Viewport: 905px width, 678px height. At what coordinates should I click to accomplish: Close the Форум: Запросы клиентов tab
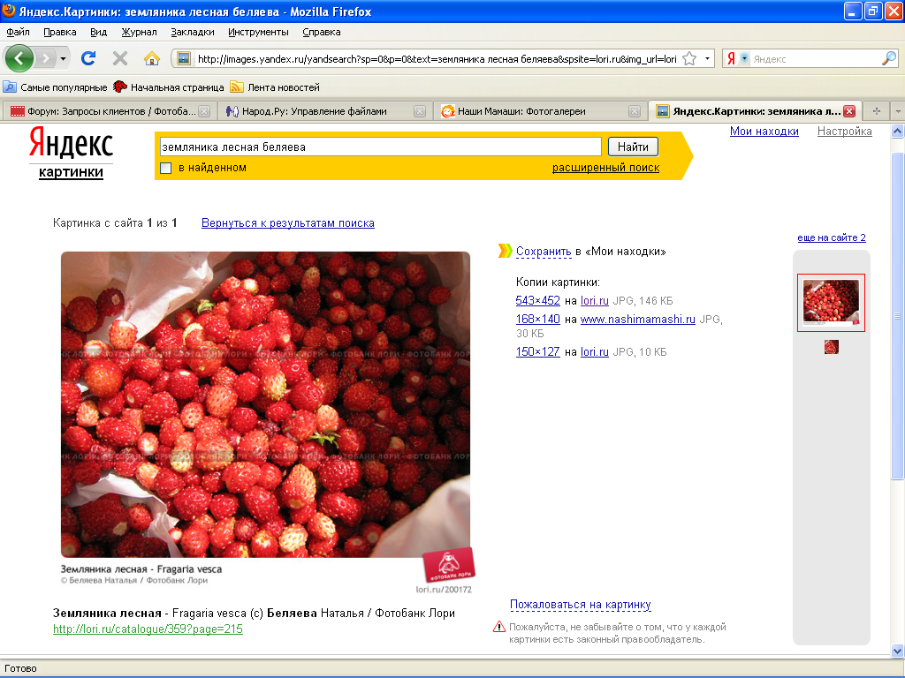(204, 111)
